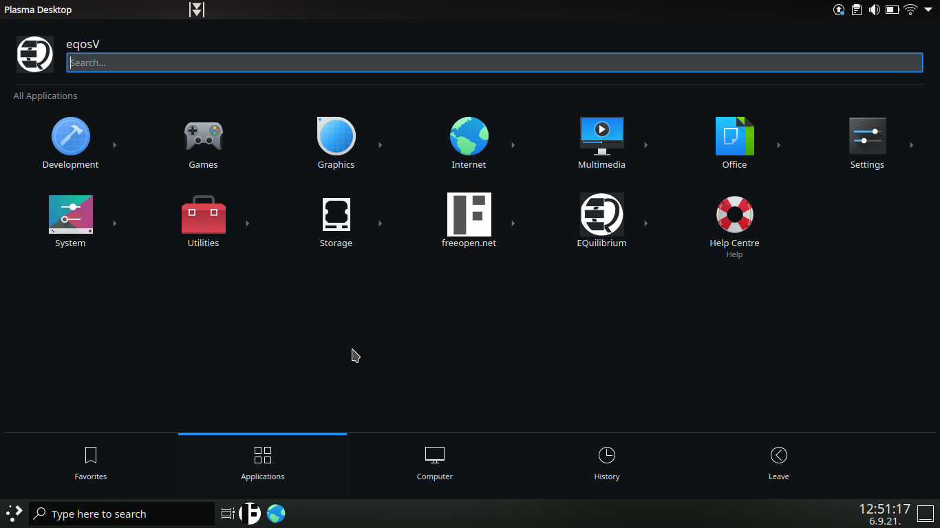Click the Plasma launcher button in taskbar

click(x=14, y=514)
